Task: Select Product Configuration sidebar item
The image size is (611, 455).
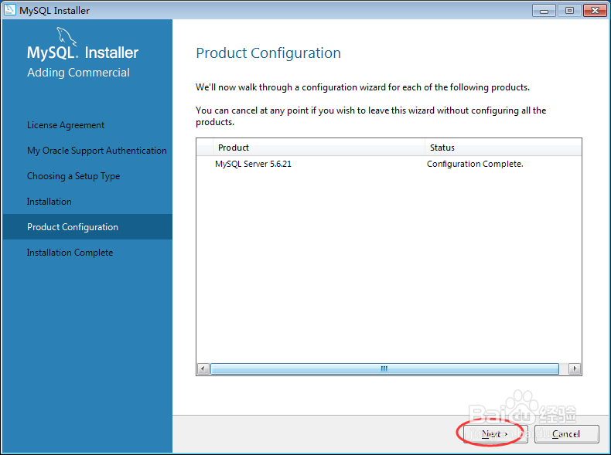Action: pyautogui.click(x=87, y=226)
